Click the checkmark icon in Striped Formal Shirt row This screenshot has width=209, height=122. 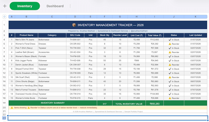(170, 69)
